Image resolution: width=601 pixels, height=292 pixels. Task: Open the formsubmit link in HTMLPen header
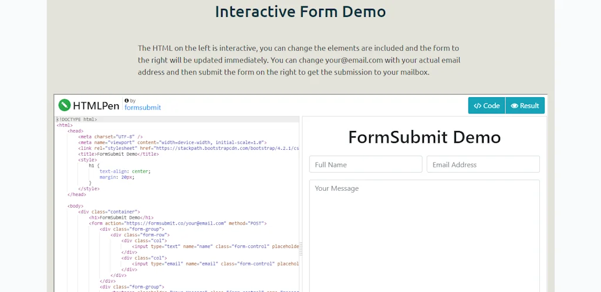[x=143, y=108]
